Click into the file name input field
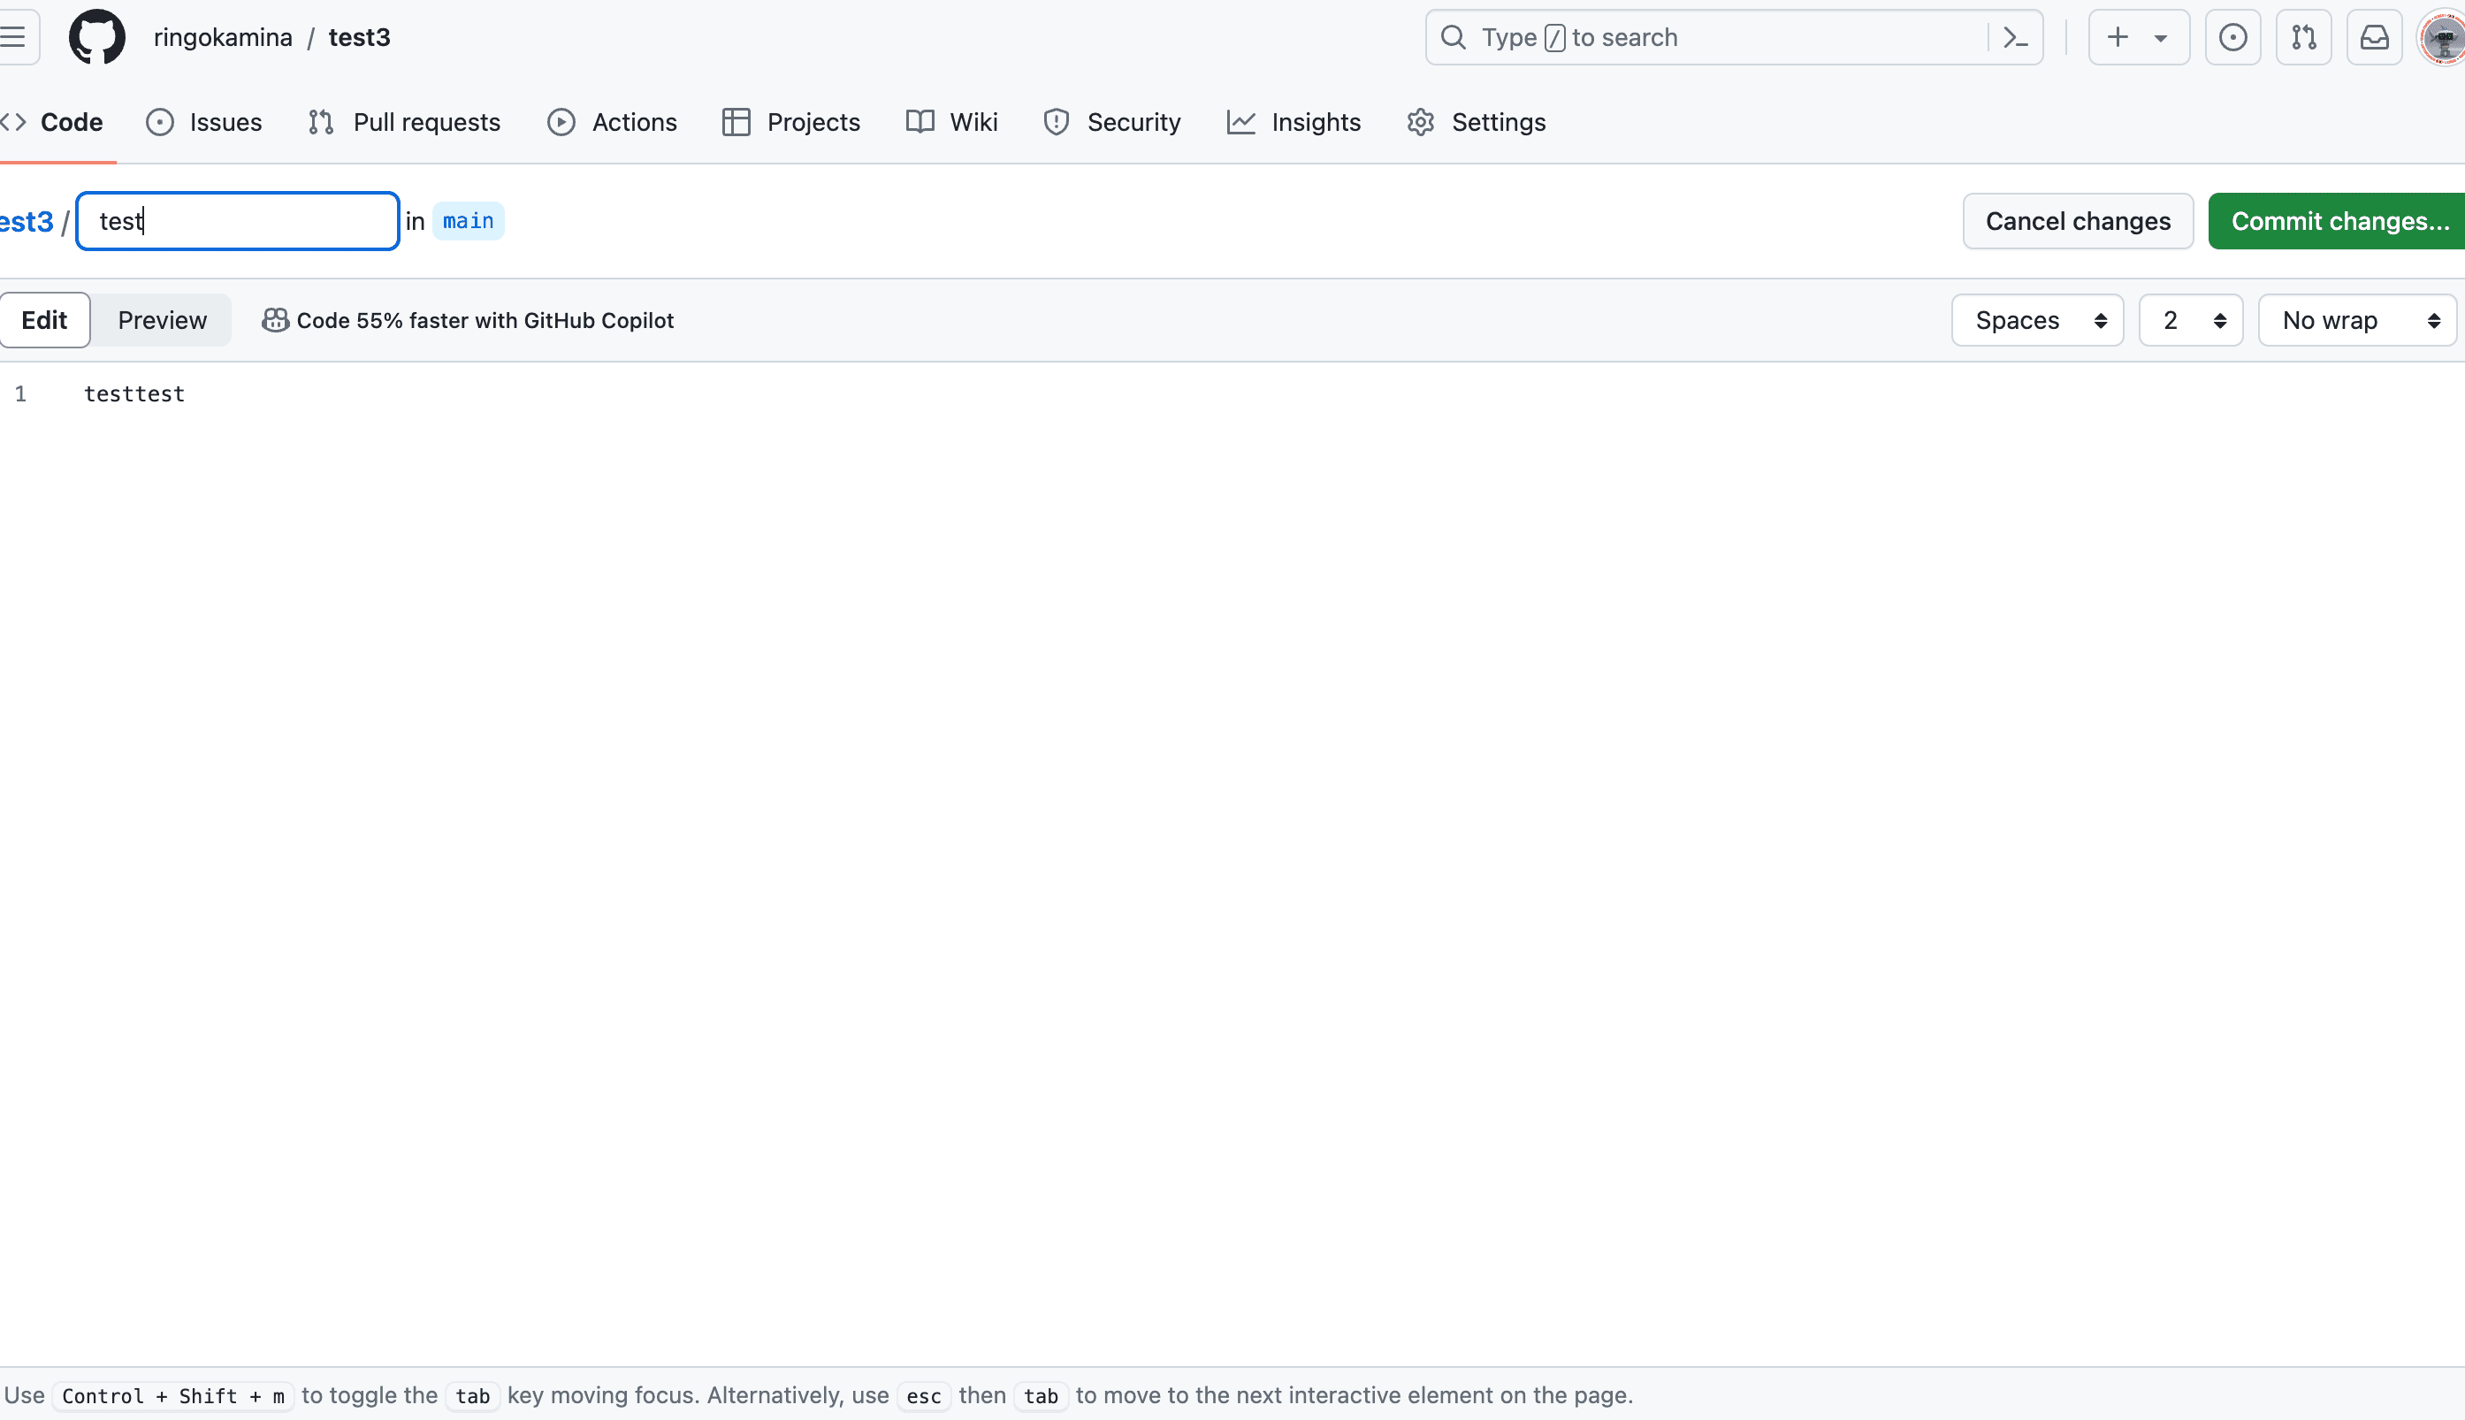 tap(238, 221)
